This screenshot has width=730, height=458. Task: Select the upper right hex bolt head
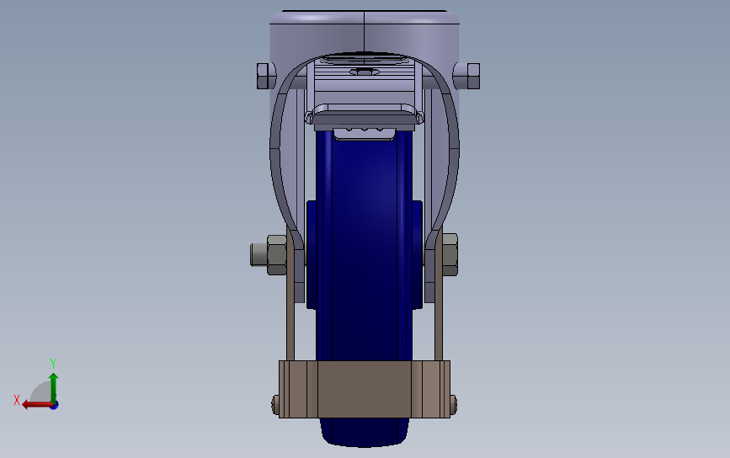coord(473,76)
